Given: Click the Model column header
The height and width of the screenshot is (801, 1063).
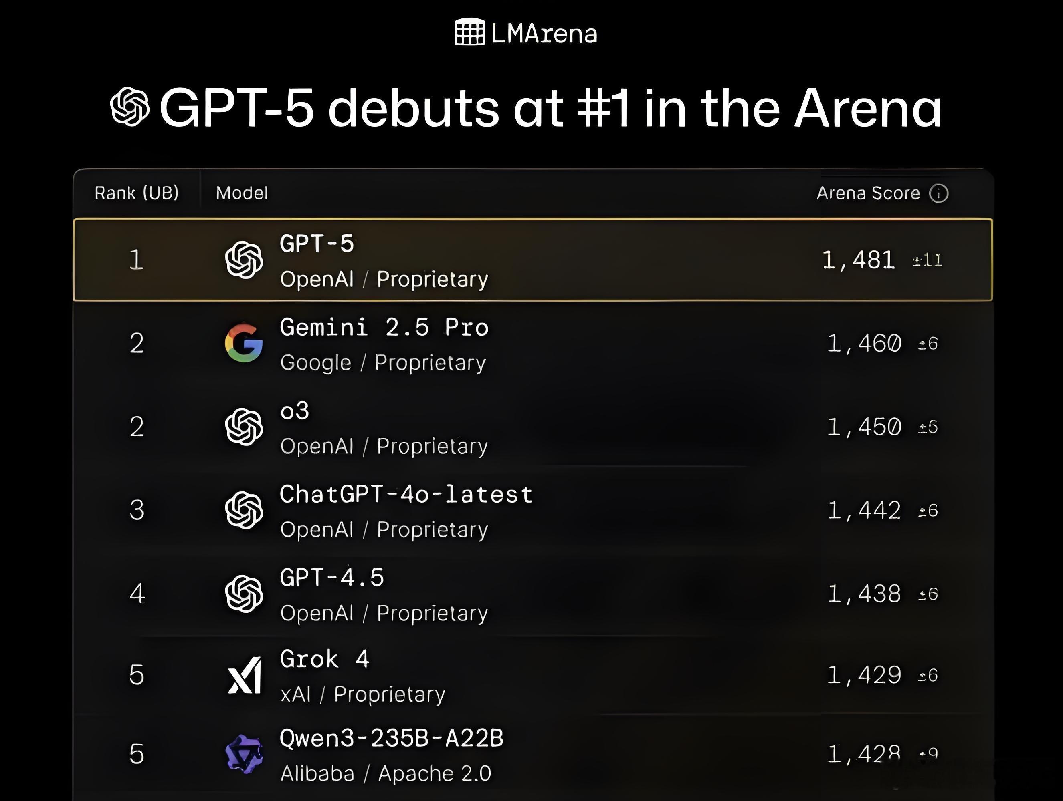Looking at the screenshot, I should [242, 193].
